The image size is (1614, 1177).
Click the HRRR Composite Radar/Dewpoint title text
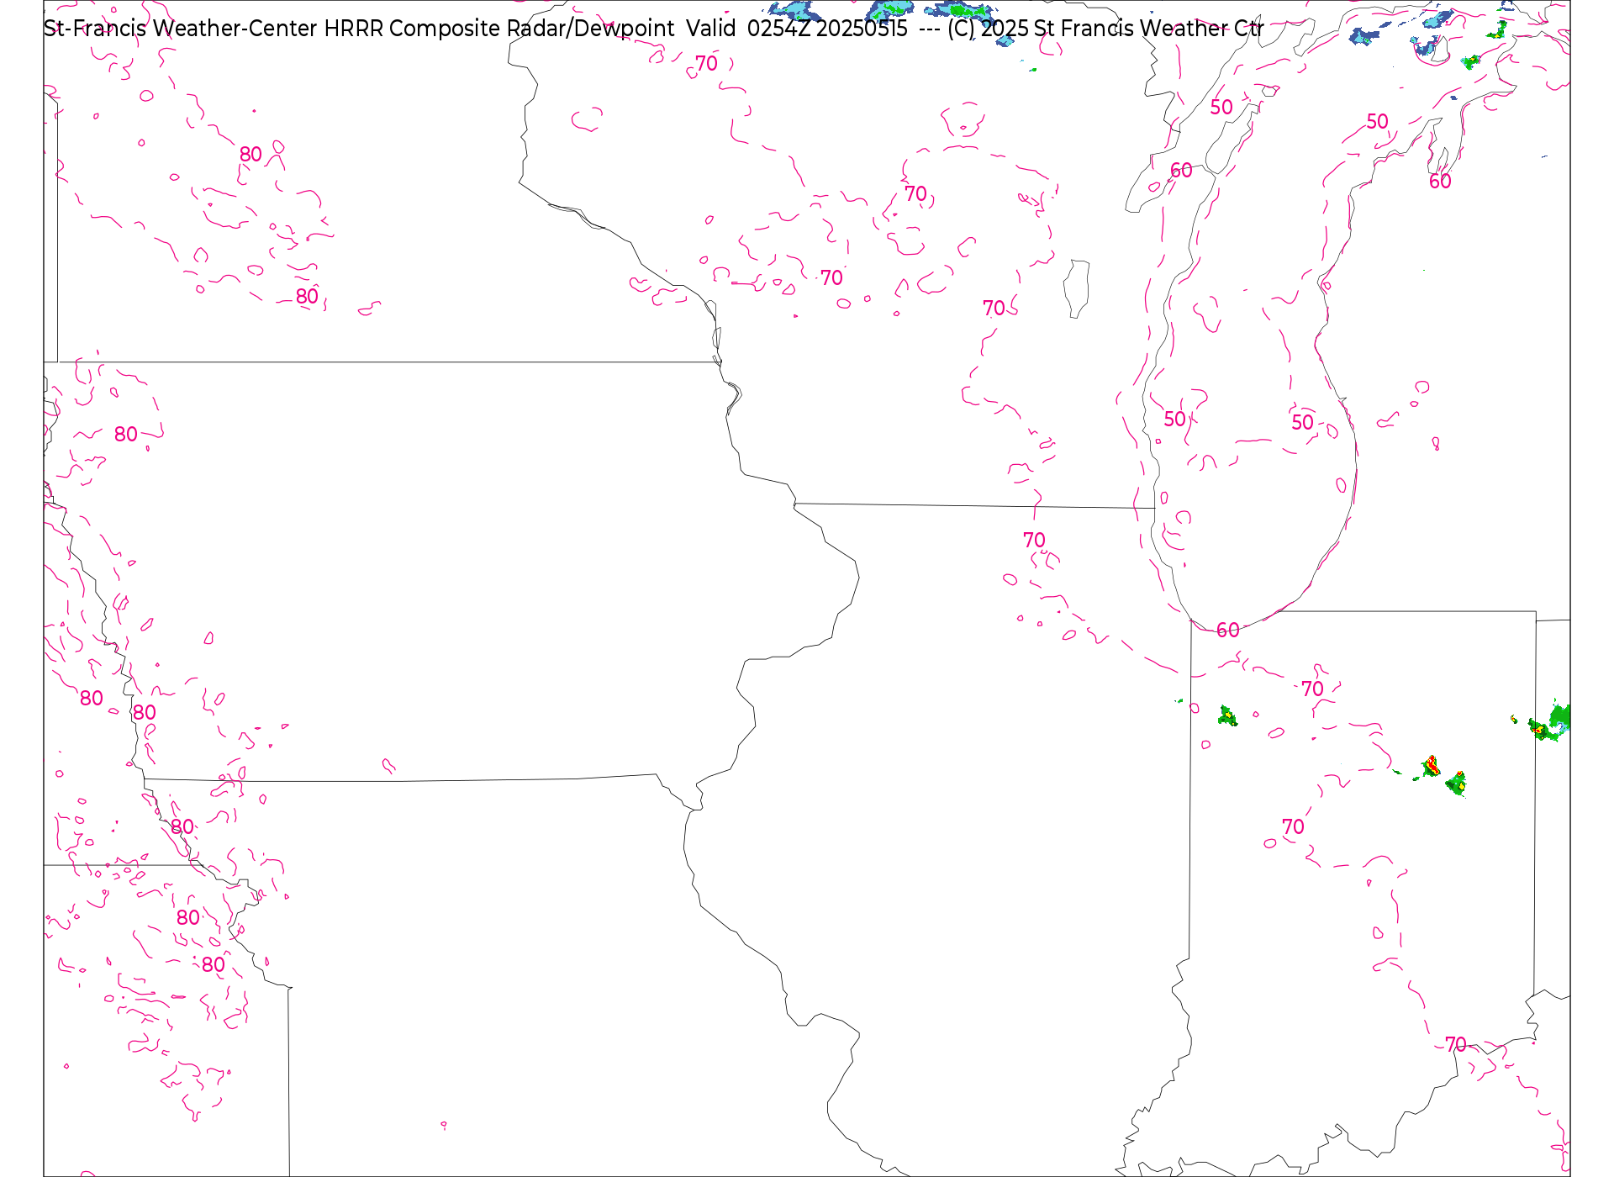click(x=498, y=29)
